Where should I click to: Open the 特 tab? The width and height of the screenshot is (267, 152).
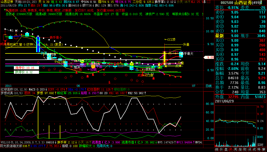click(x=259, y=149)
